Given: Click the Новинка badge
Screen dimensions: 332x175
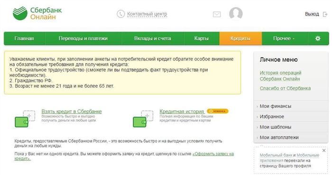Looking at the screenshot, I should click(x=218, y=111).
